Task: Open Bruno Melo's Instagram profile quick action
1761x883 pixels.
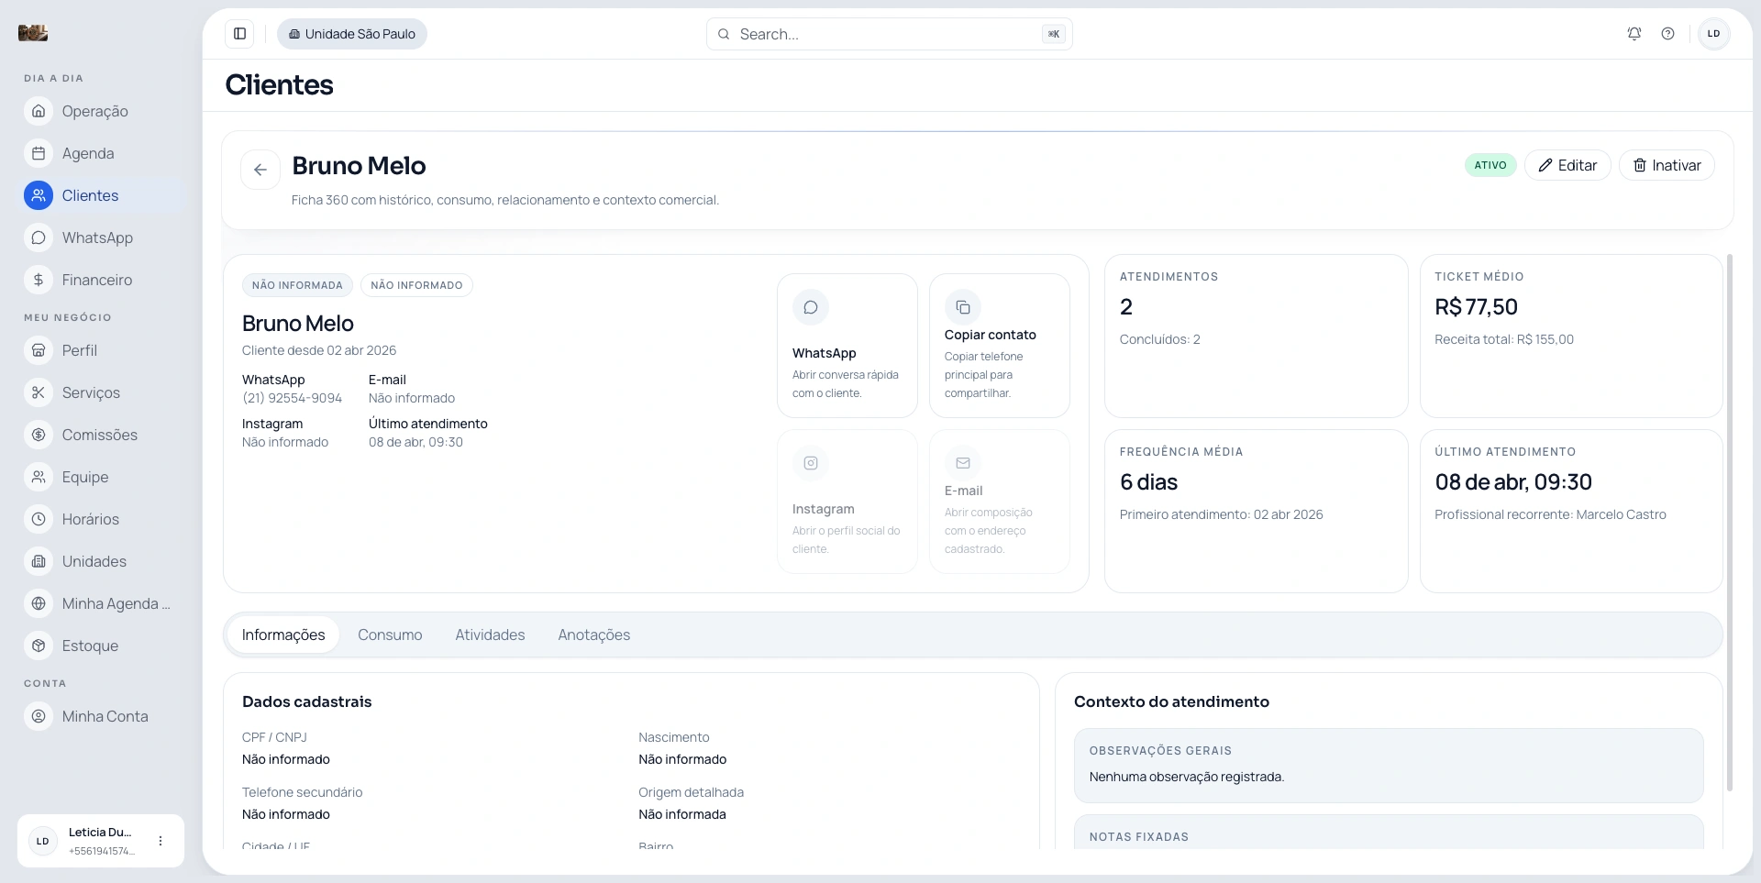Action: tap(846, 502)
